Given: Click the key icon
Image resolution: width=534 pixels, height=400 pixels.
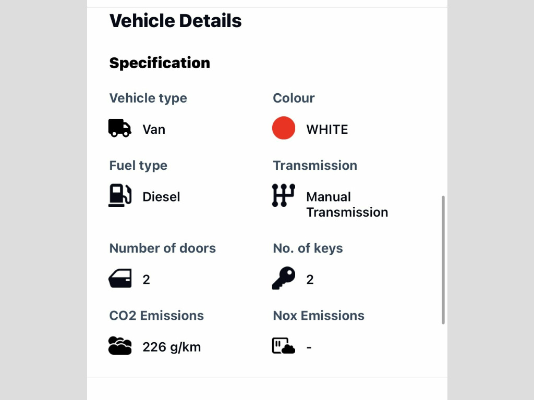Looking at the screenshot, I should [x=283, y=278].
